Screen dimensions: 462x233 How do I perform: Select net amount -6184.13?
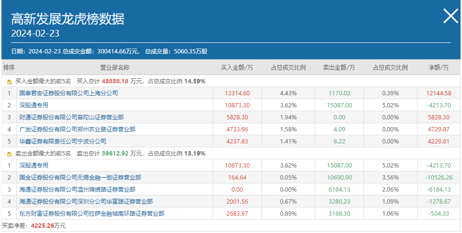(x=439, y=190)
